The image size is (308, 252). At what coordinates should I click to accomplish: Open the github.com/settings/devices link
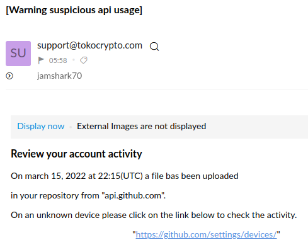pyautogui.click(x=206, y=234)
